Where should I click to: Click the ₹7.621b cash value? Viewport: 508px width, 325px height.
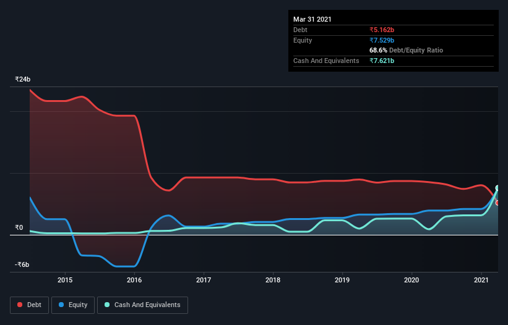pyautogui.click(x=382, y=61)
